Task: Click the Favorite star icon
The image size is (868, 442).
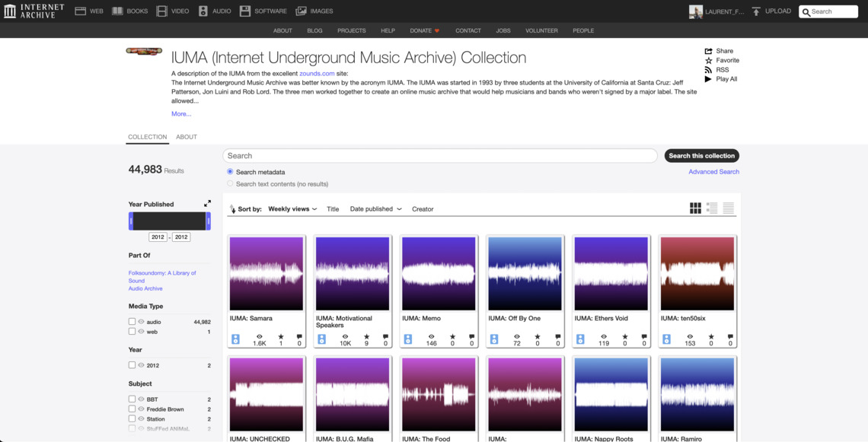Action: 708,60
